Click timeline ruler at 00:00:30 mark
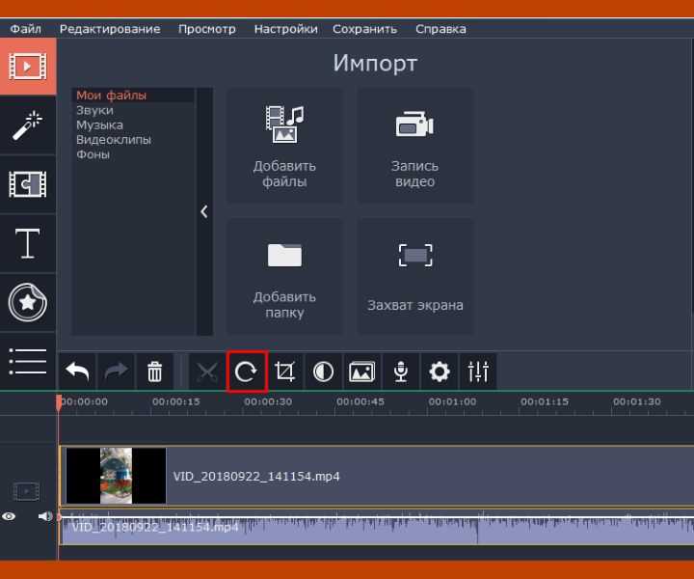Viewport: 694px width, 579px height. click(268, 402)
